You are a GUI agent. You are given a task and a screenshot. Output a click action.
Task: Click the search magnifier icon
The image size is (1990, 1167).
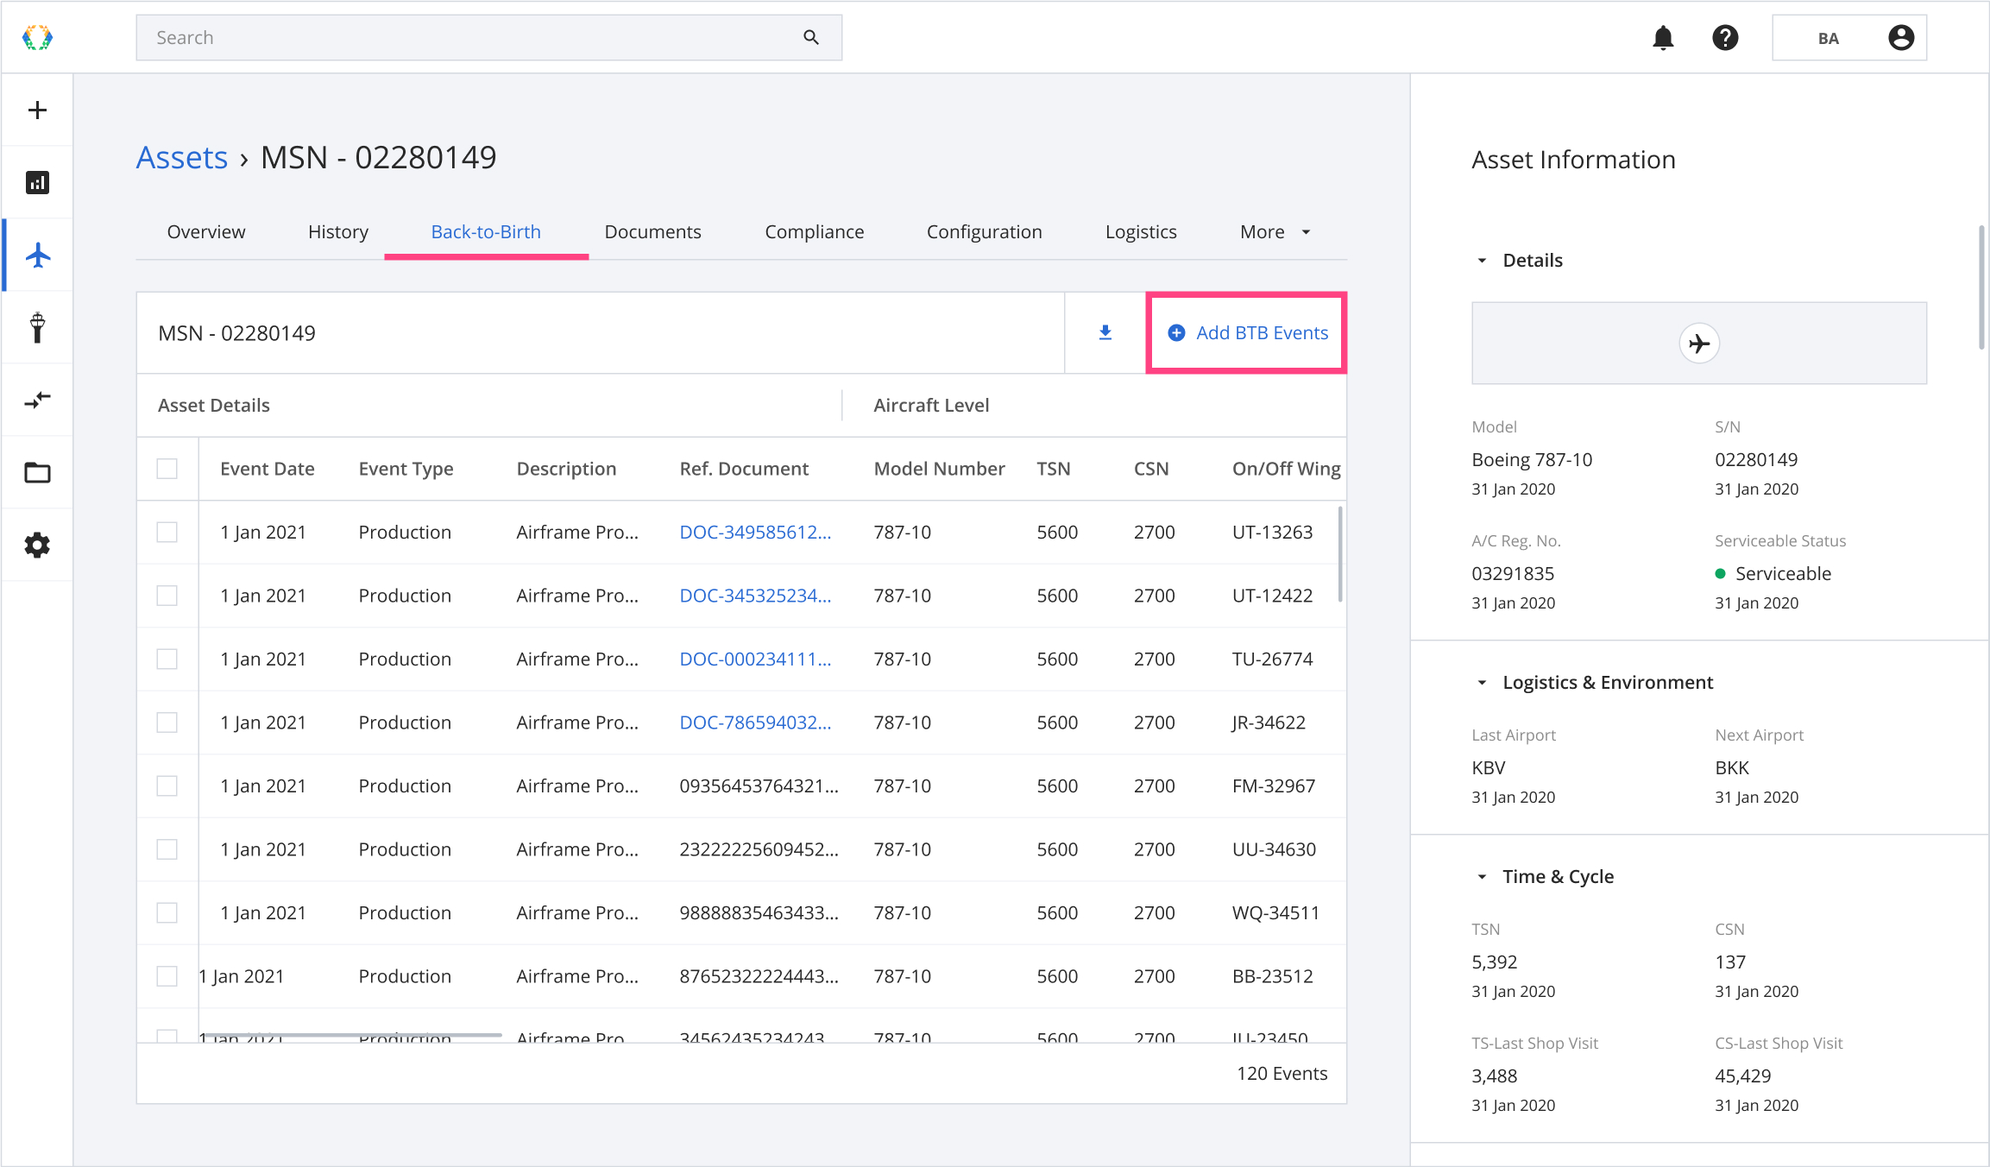click(x=811, y=37)
